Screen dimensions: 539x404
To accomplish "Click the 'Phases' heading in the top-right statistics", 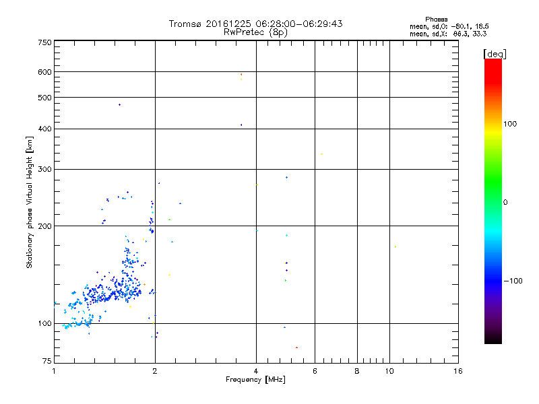I will 436,20.
